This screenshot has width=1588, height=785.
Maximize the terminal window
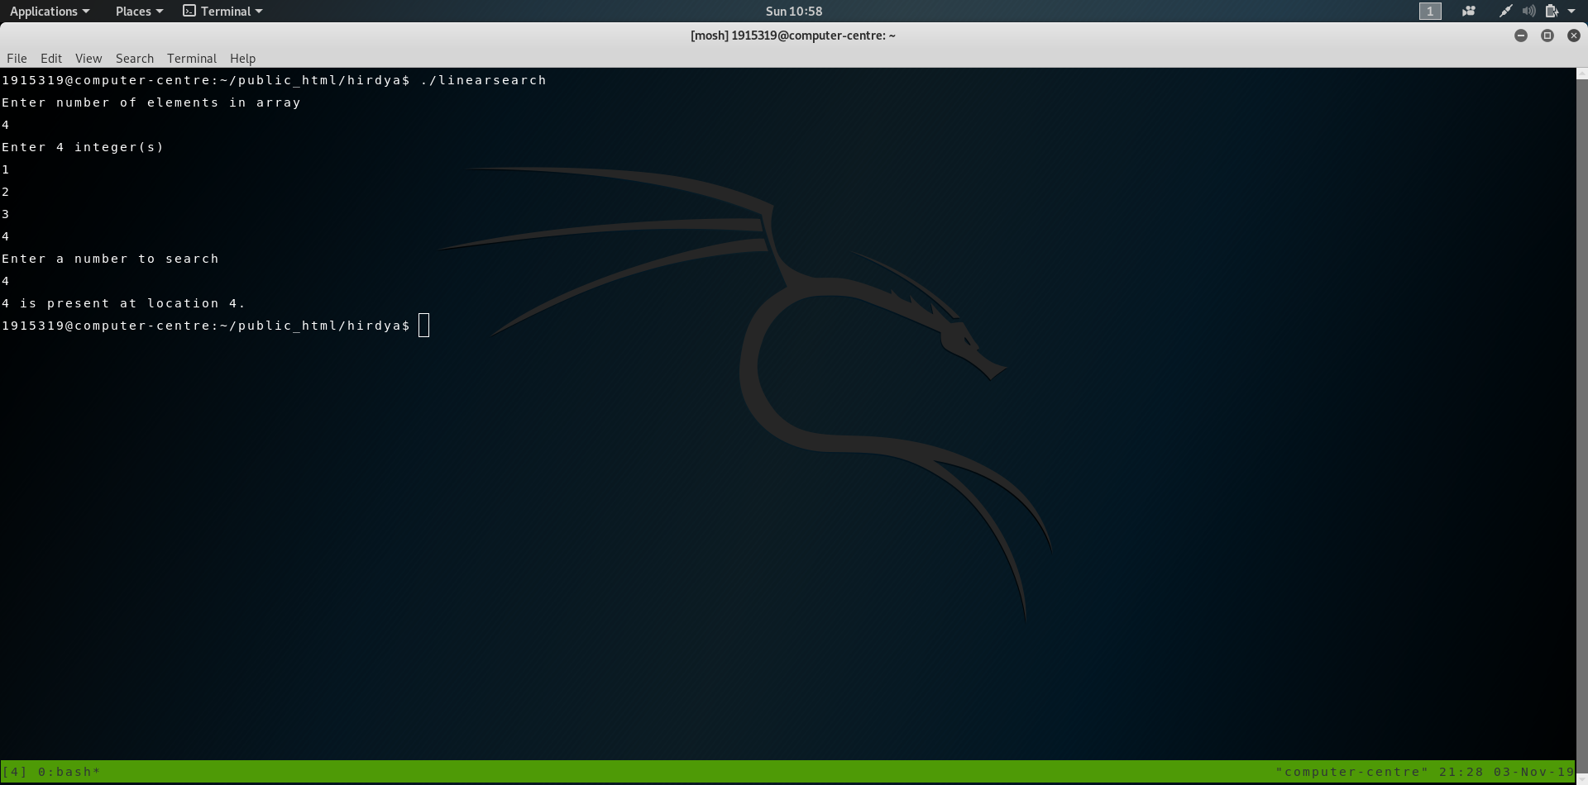1547,36
